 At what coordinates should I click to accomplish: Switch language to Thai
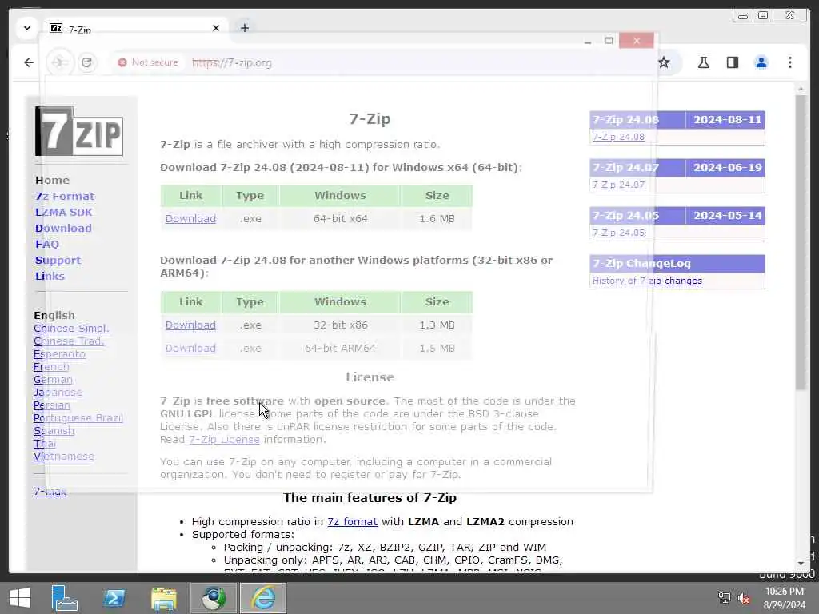[x=45, y=443]
